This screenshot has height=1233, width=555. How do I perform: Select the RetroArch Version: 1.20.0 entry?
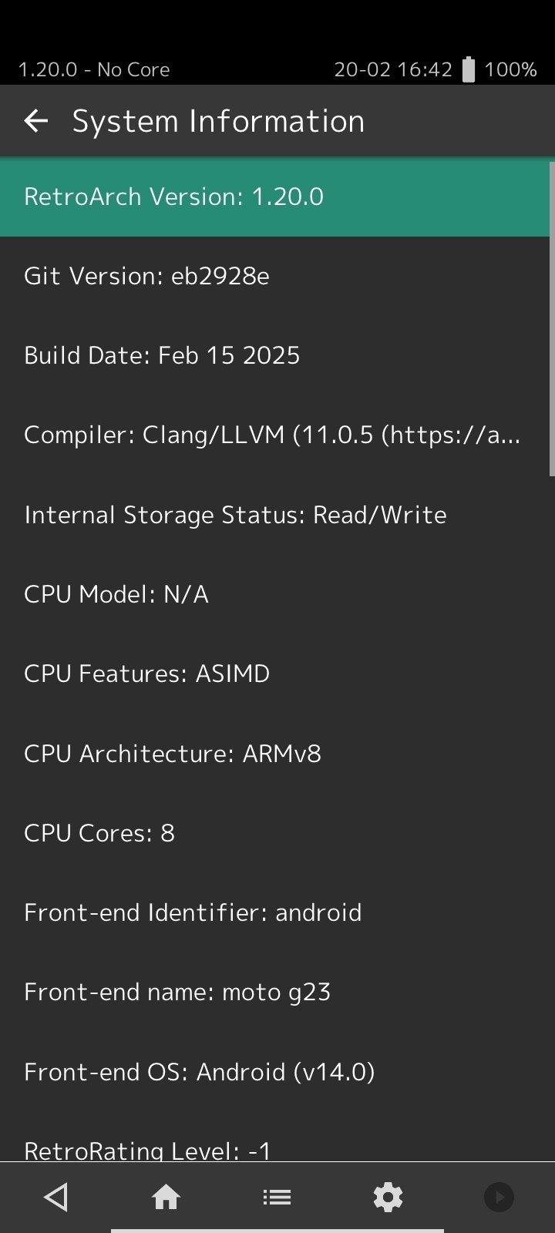coord(274,197)
